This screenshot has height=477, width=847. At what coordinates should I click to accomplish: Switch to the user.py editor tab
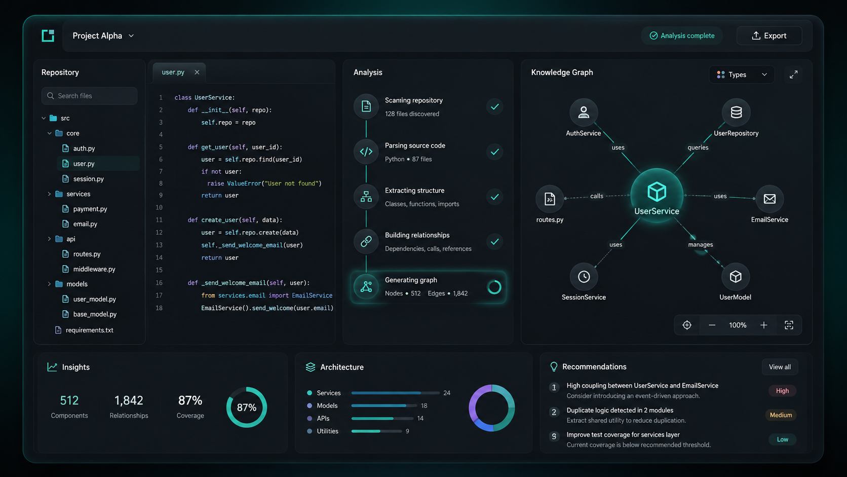(173, 72)
